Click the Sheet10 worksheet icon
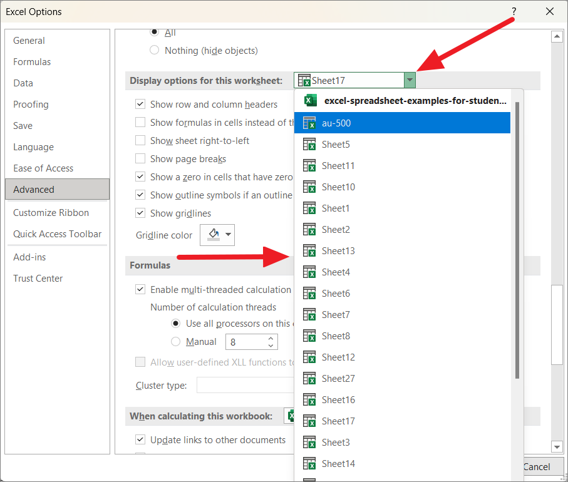The height and width of the screenshot is (482, 568). (x=309, y=187)
